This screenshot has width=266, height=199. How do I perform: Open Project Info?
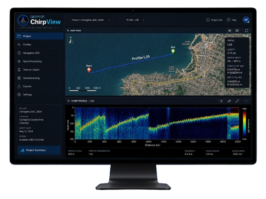pyautogui.click(x=214, y=20)
